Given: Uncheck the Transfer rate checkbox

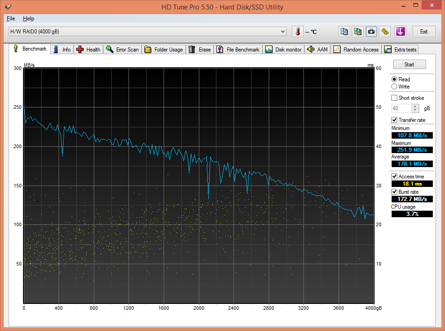Looking at the screenshot, I should point(394,120).
